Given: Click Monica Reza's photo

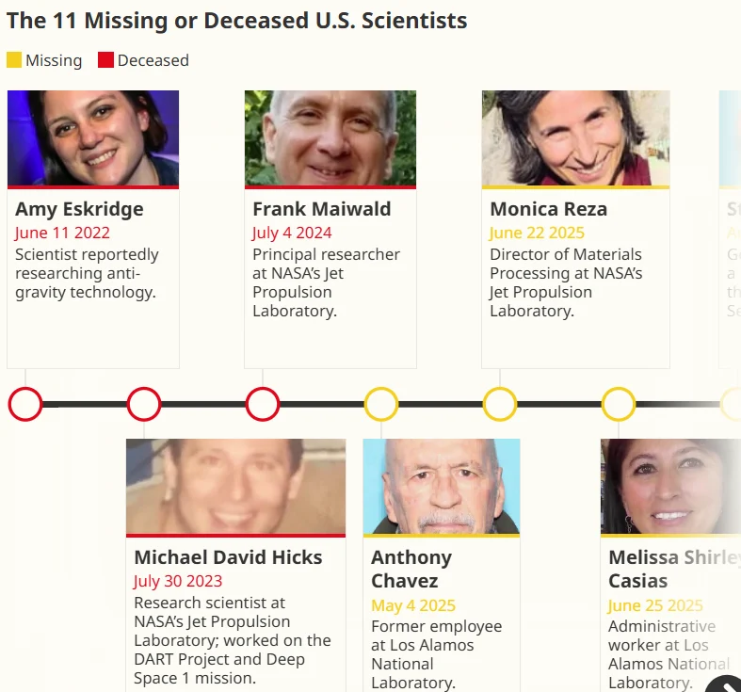Looking at the screenshot, I should (575, 137).
